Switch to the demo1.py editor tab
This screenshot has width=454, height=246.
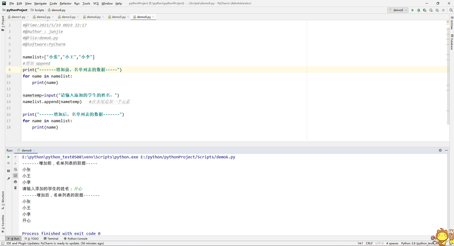click(18, 17)
